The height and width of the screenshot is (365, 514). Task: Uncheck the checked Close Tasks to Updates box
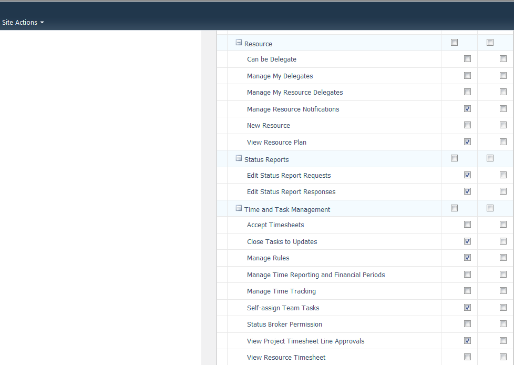(467, 241)
